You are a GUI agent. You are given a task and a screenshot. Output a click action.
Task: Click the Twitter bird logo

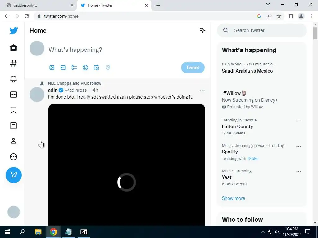point(14,31)
